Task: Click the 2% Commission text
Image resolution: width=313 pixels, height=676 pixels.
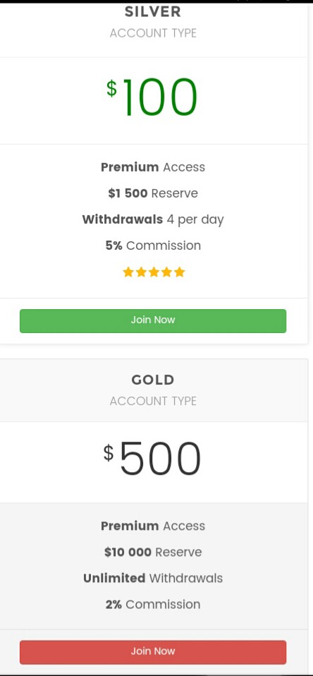Action: [x=153, y=605]
